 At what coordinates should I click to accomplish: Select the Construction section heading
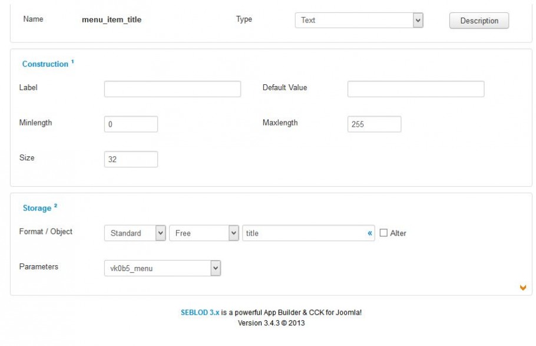tap(45, 64)
